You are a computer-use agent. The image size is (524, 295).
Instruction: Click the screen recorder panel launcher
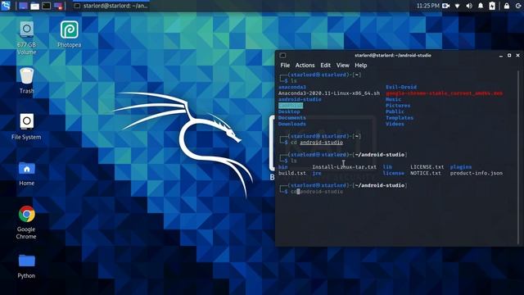point(58,6)
